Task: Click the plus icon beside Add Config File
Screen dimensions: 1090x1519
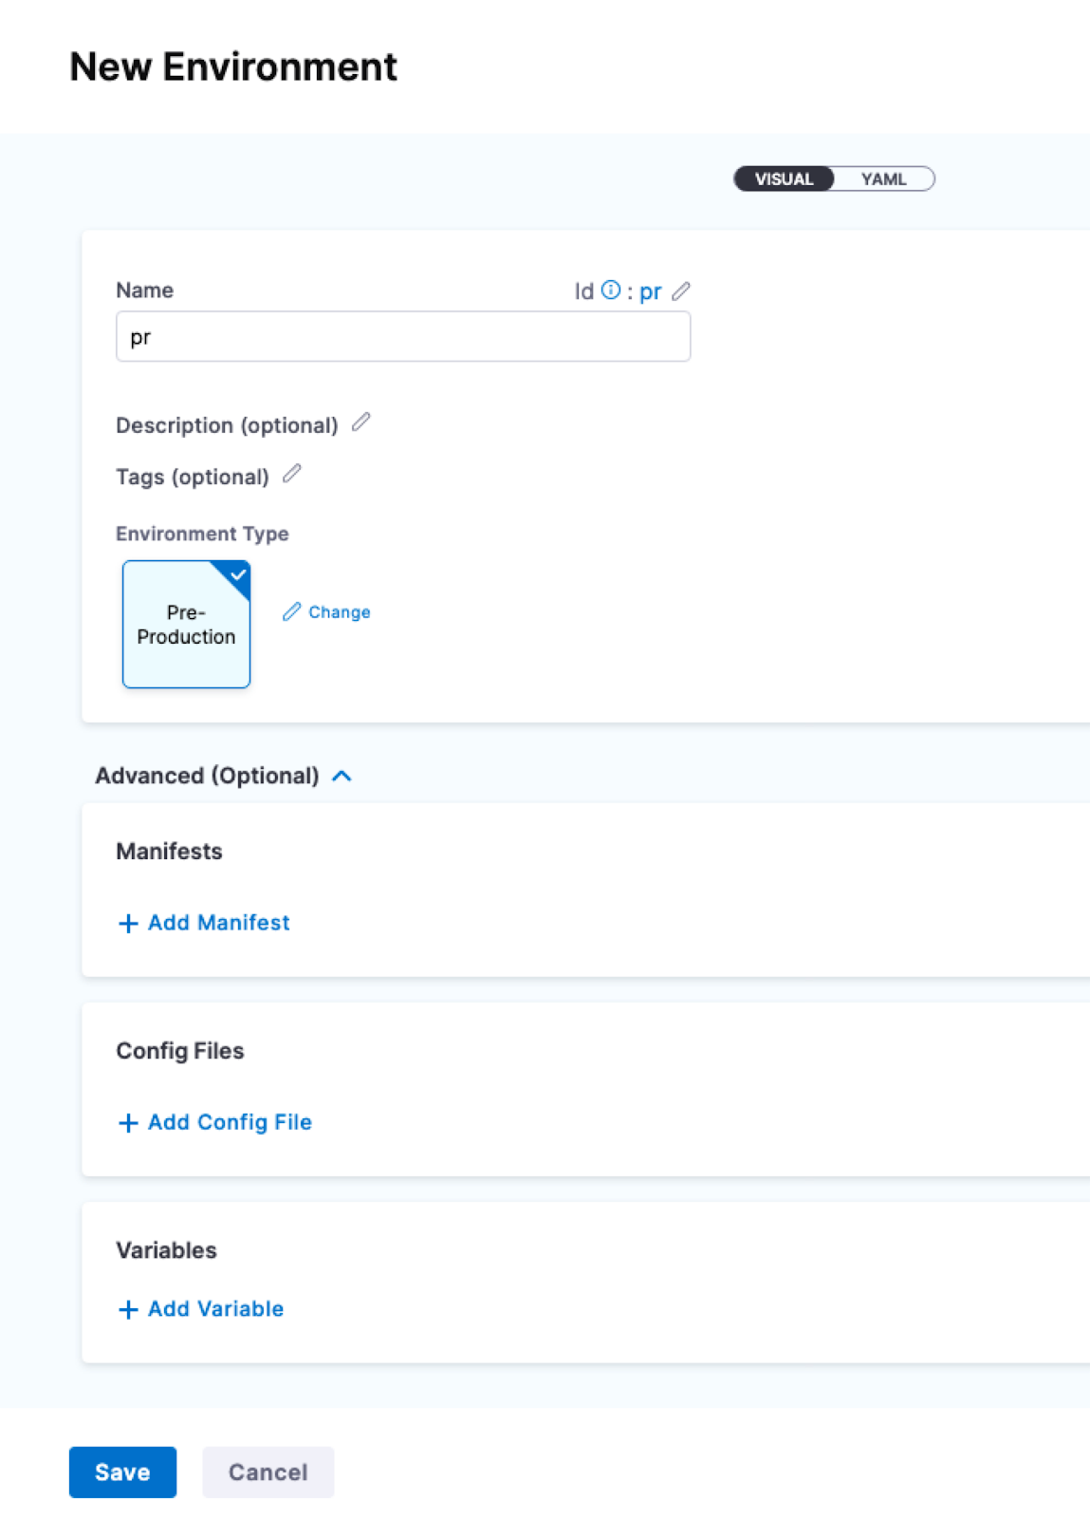Action: (x=128, y=1123)
